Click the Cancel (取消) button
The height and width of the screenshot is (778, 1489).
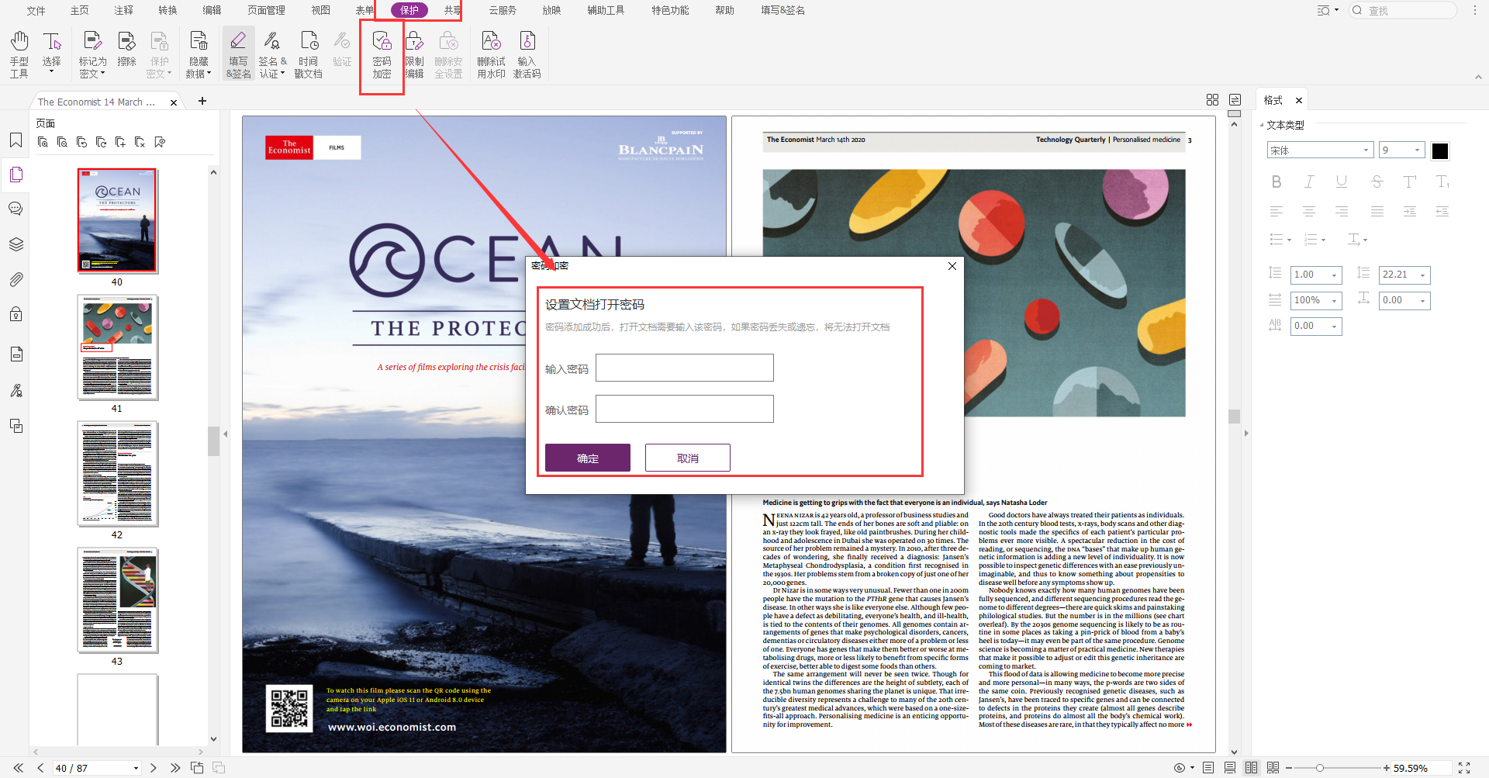click(687, 458)
